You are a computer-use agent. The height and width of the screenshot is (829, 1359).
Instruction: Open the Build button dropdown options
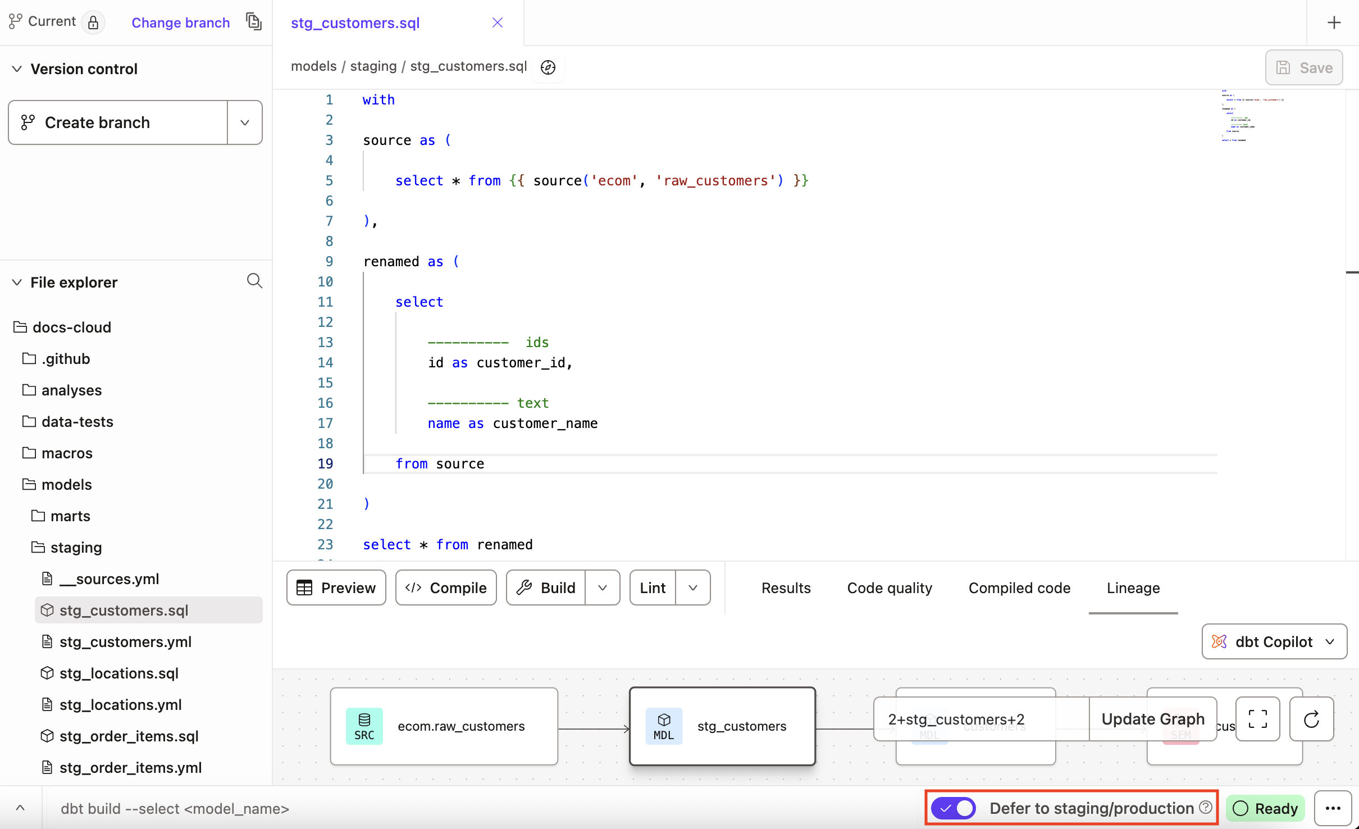(603, 587)
